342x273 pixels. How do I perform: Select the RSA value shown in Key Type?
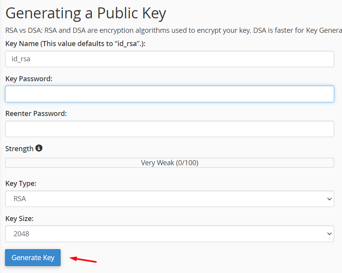(20, 199)
